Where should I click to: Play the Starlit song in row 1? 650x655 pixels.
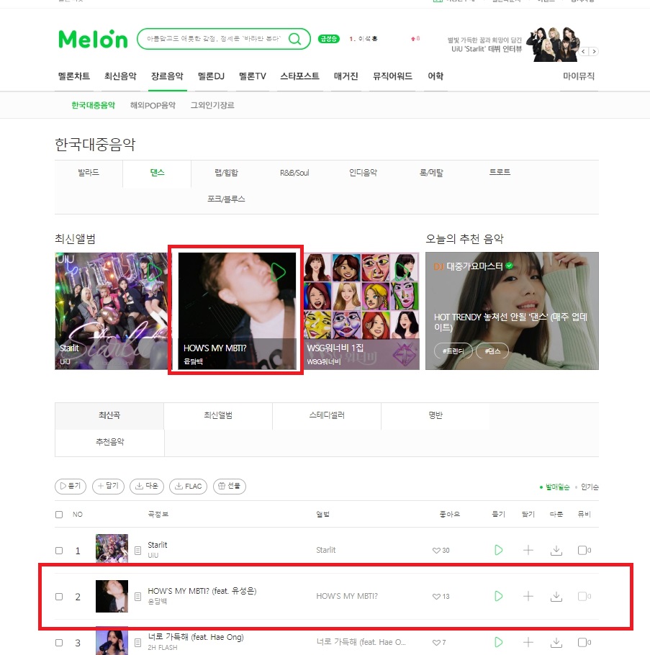coord(498,550)
